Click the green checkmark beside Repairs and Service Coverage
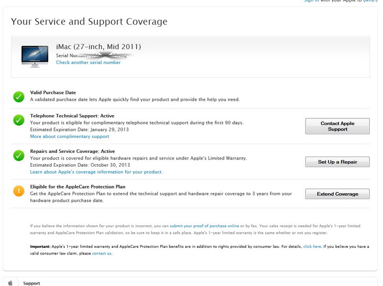 tap(19, 155)
